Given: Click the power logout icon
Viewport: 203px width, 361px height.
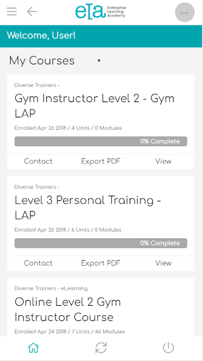Looking at the screenshot, I should (x=169, y=347).
